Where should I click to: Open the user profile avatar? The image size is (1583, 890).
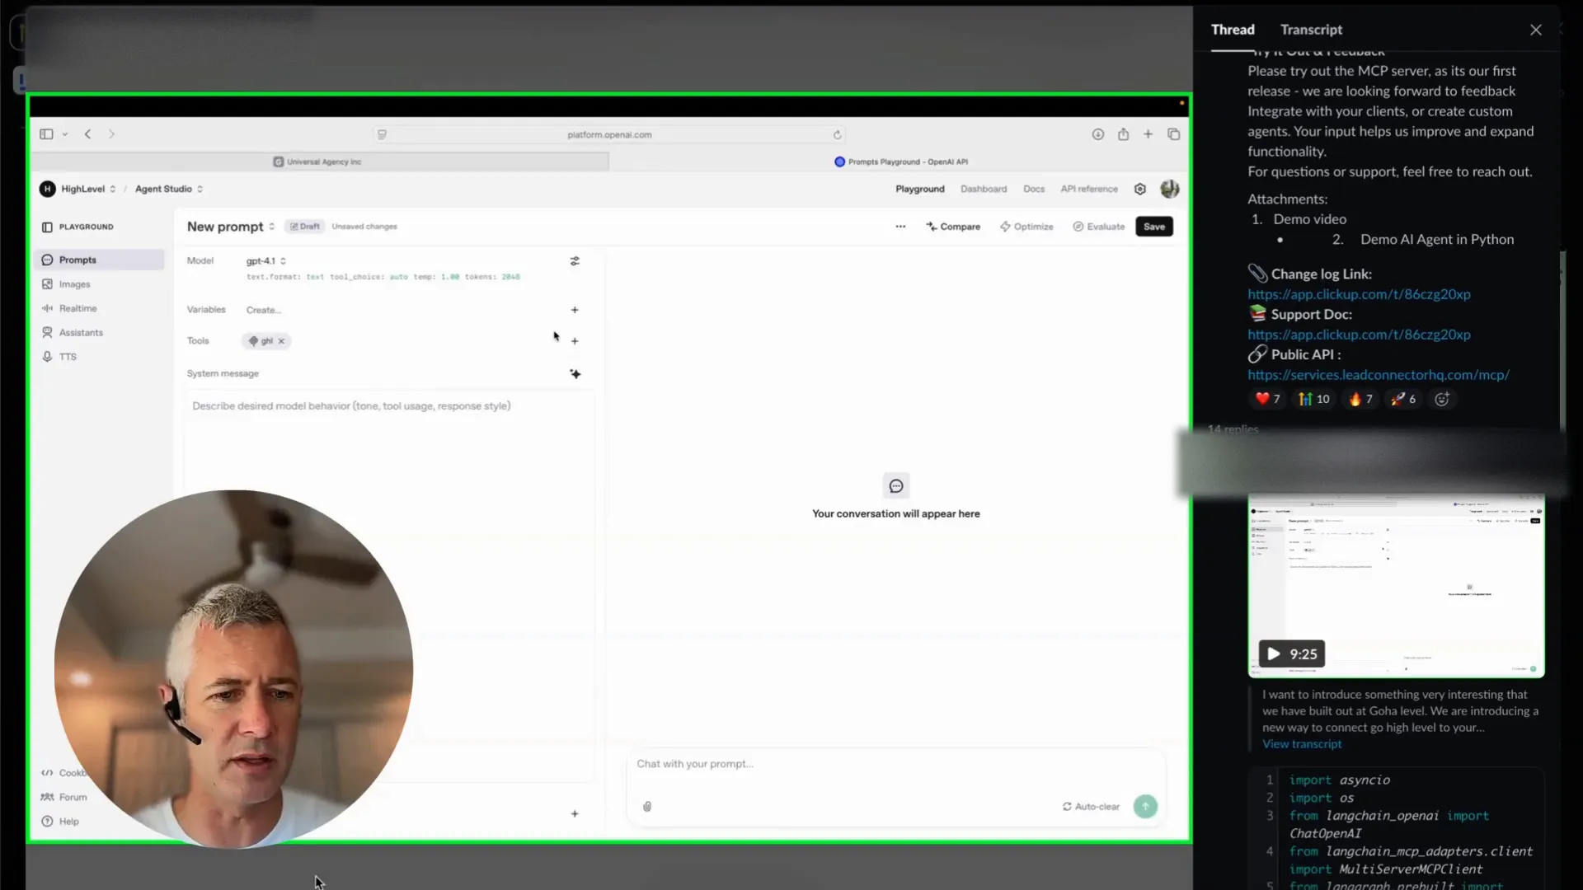tap(1169, 189)
